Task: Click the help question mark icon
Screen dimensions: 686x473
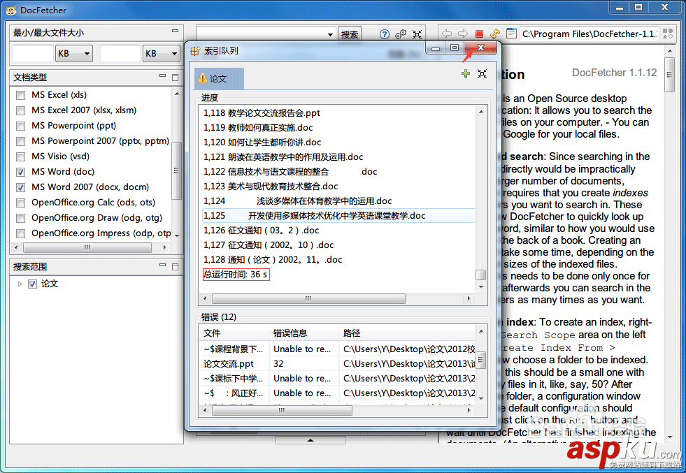Action: click(x=384, y=34)
